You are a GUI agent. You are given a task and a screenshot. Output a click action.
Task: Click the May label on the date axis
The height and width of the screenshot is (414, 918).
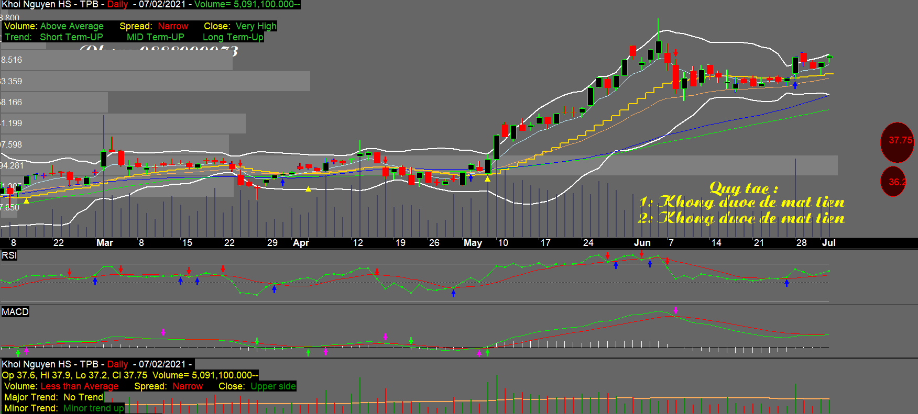coord(473,243)
